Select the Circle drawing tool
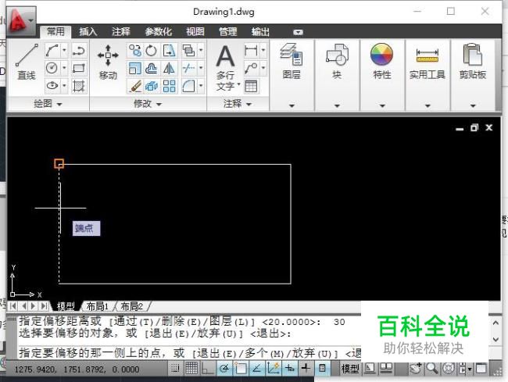508x382 pixels. [x=52, y=68]
